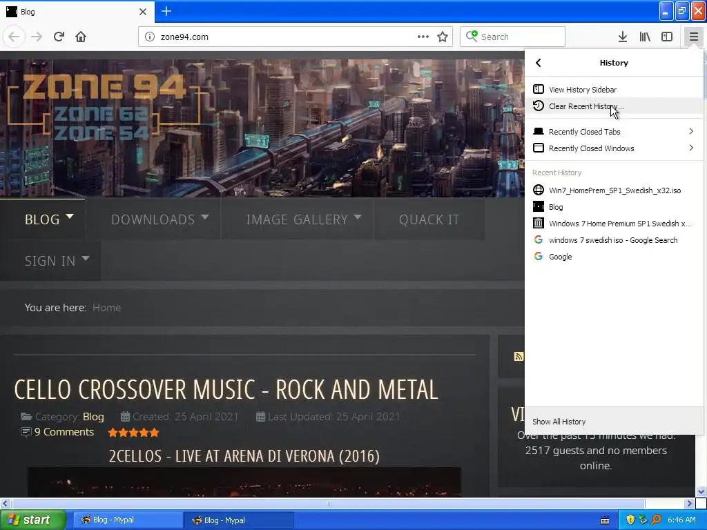Click the scroll left arrow
This screenshot has height=530, width=707.
5,503
